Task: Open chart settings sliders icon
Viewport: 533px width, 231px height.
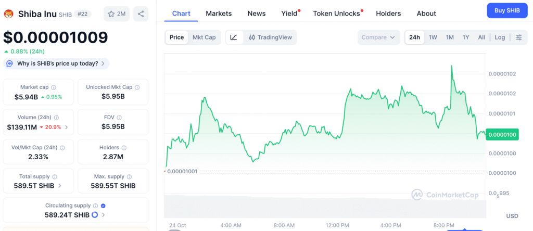Action: (518, 37)
